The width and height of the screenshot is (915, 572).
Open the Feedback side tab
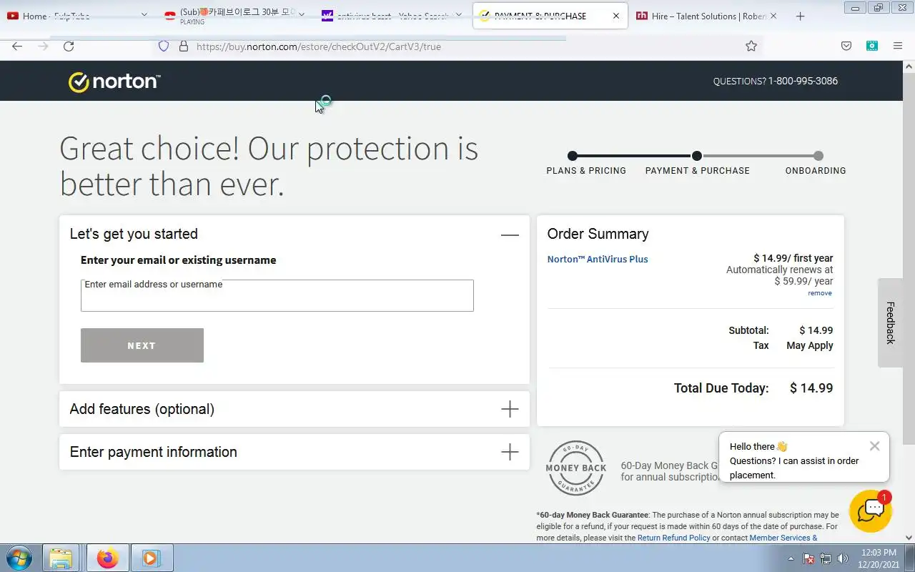[890, 322]
